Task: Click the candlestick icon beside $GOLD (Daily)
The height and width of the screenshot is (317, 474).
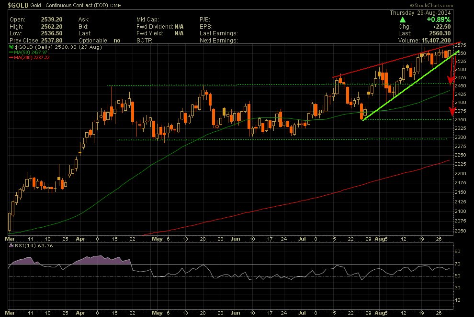Action: 11,48
